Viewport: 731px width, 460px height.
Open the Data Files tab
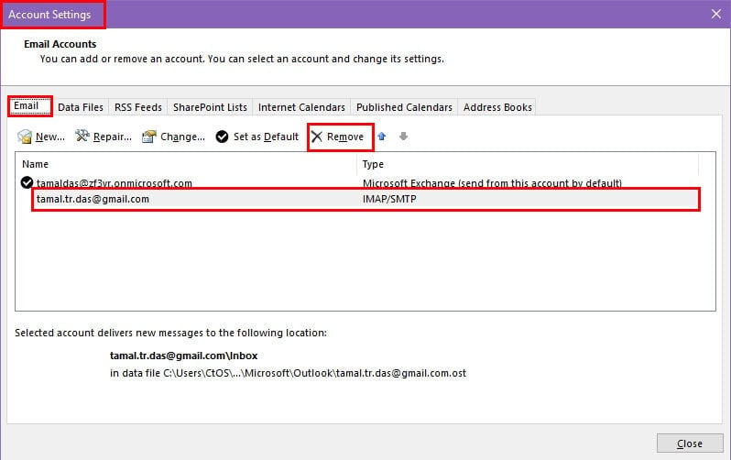pyautogui.click(x=81, y=107)
